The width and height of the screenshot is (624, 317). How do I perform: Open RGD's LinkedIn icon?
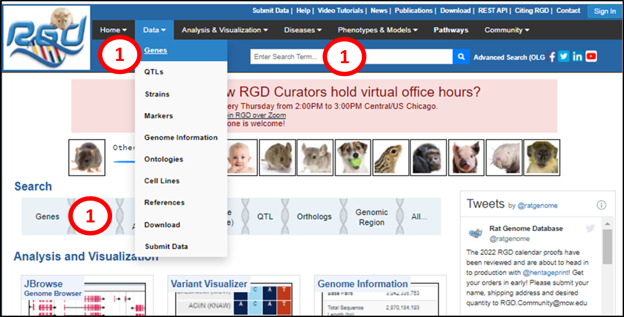coord(577,57)
